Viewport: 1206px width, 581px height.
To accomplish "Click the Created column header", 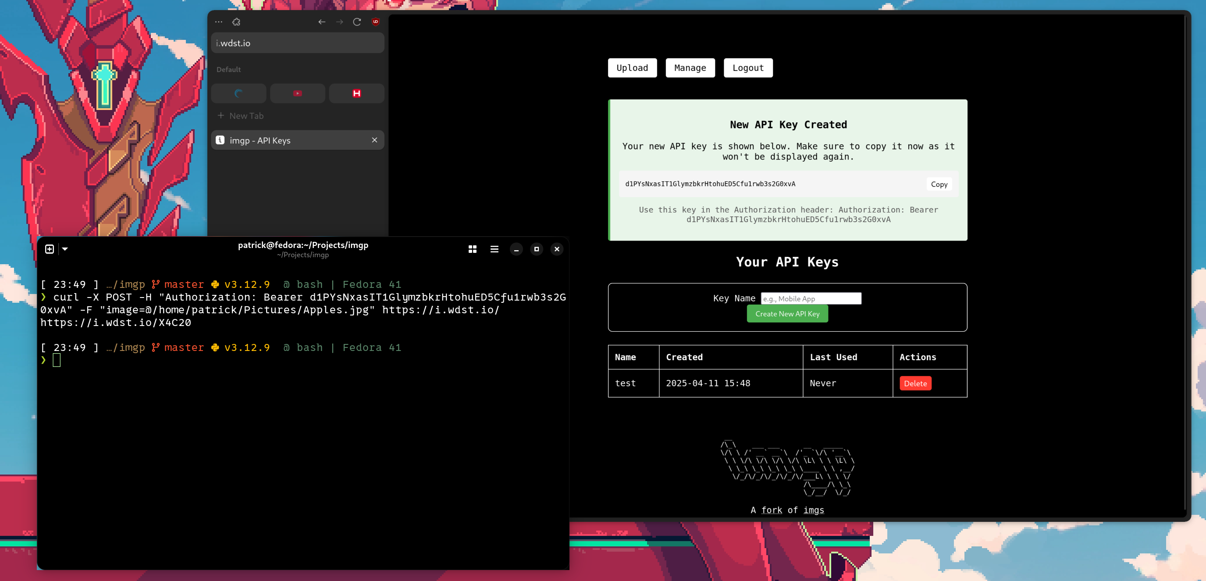I will pyautogui.click(x=731, y=358).
